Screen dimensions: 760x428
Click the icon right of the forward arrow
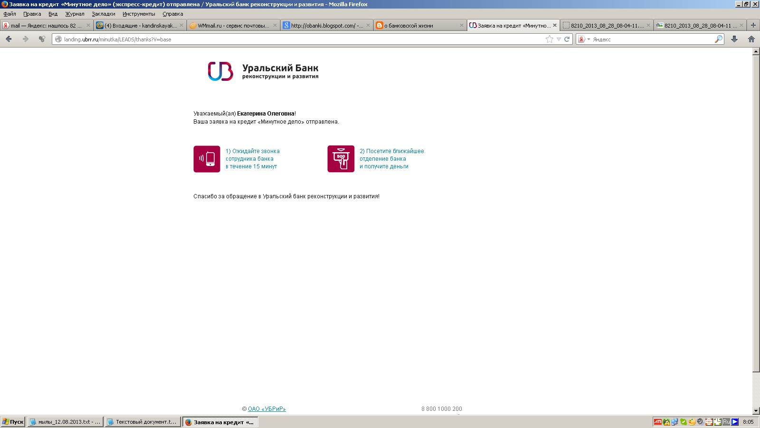point(42,39)
